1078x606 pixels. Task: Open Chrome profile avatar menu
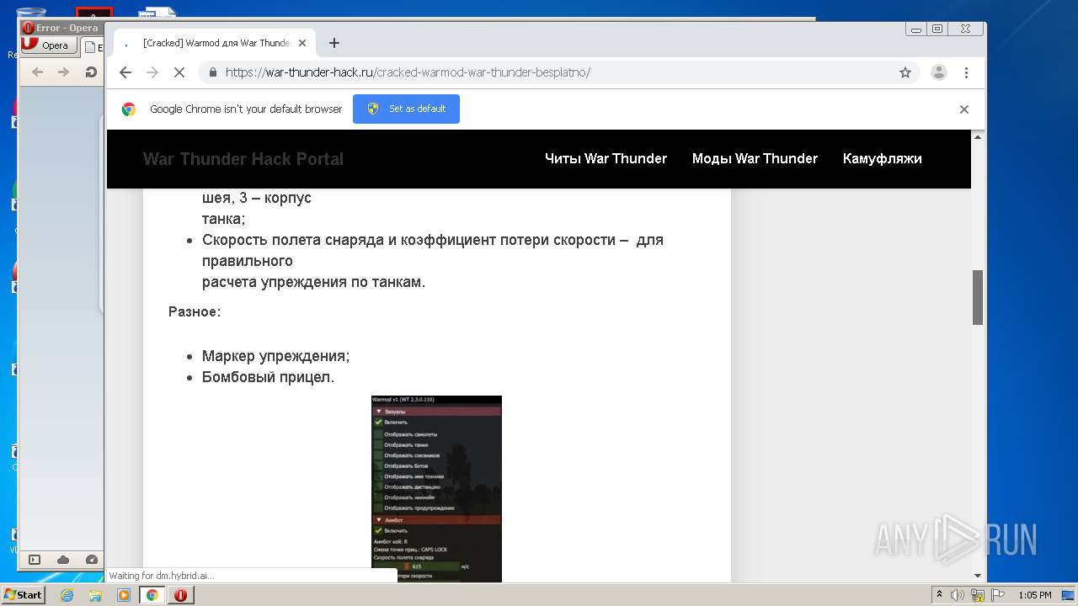point(939,72)
